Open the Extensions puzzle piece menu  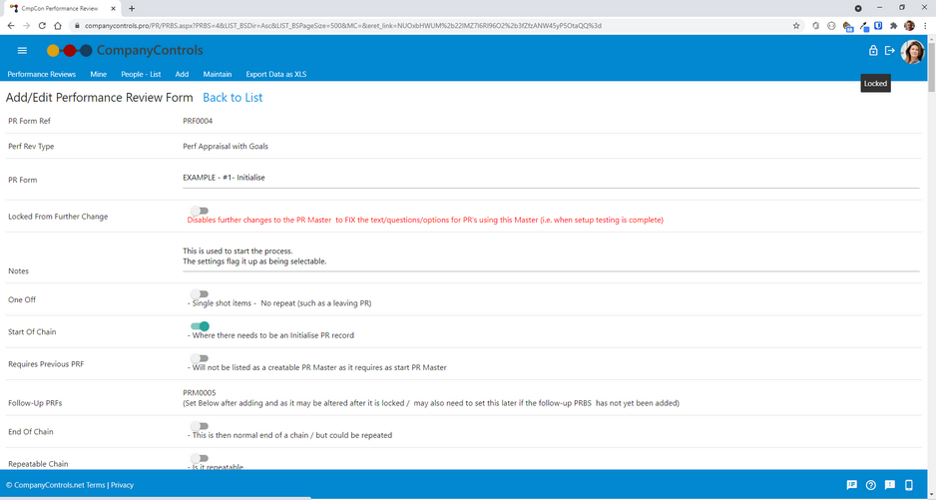894,26
